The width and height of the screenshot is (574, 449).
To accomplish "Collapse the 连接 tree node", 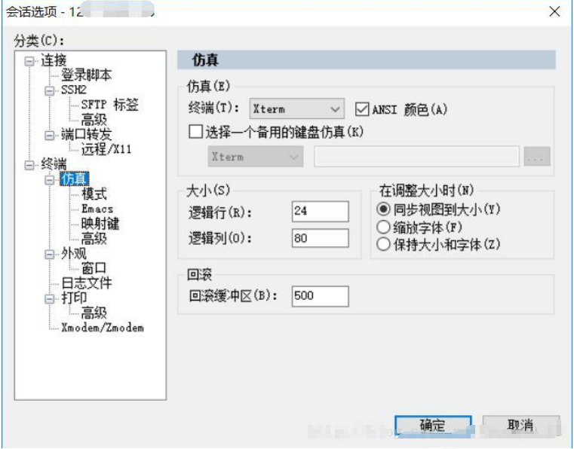I will tap(29, 61).
